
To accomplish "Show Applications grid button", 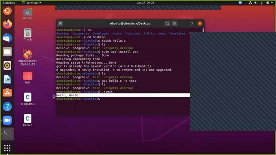I will [x=7, y=148].
